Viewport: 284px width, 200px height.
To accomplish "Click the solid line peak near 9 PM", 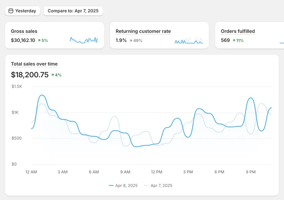I will 250,98.
